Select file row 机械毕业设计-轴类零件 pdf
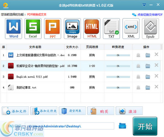 81,66
